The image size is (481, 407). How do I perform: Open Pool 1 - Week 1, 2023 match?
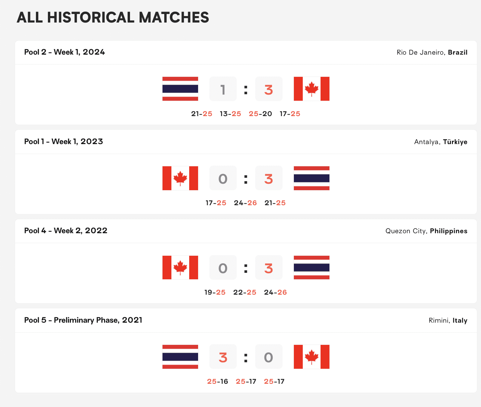[x=63, y=142]
